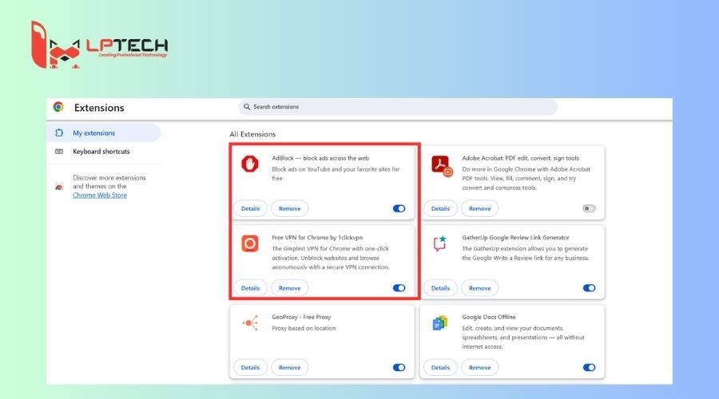Click the search magnifier icon

[x=247, y=107]
